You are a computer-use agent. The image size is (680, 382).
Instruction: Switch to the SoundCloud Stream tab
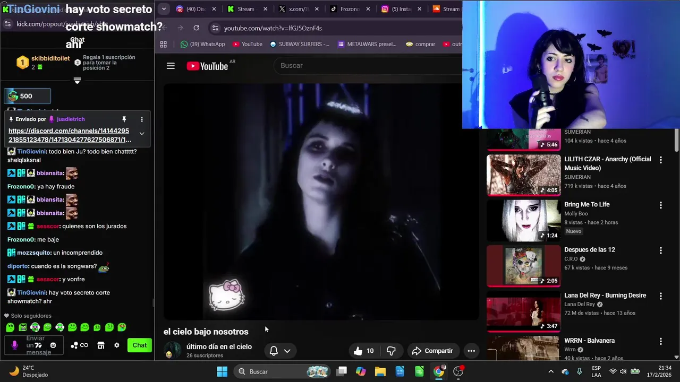point(446,9)
